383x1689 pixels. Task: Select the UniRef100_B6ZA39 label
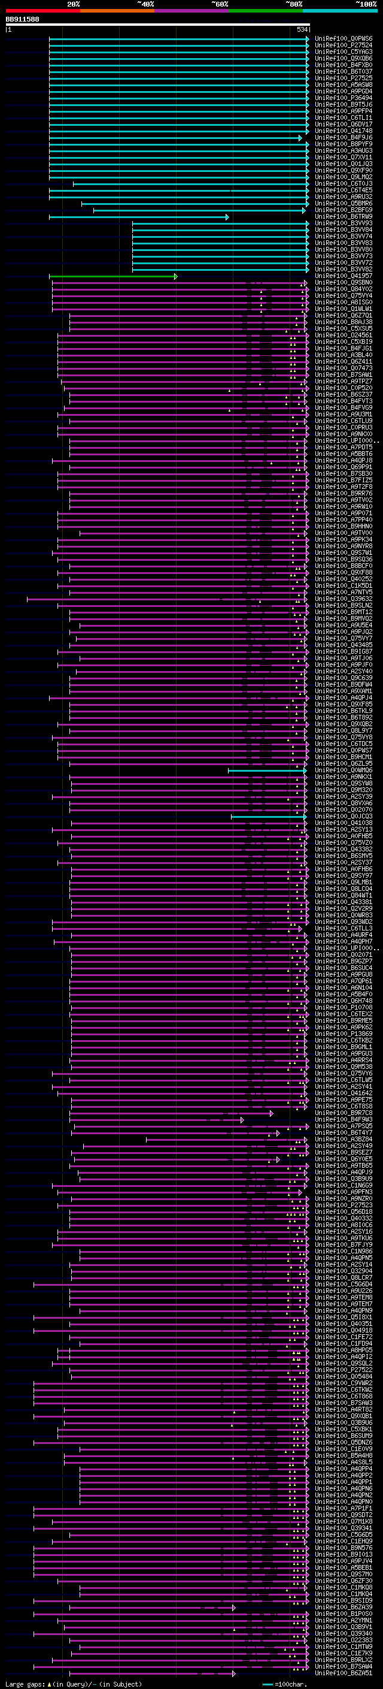[x=343, y=1608]
